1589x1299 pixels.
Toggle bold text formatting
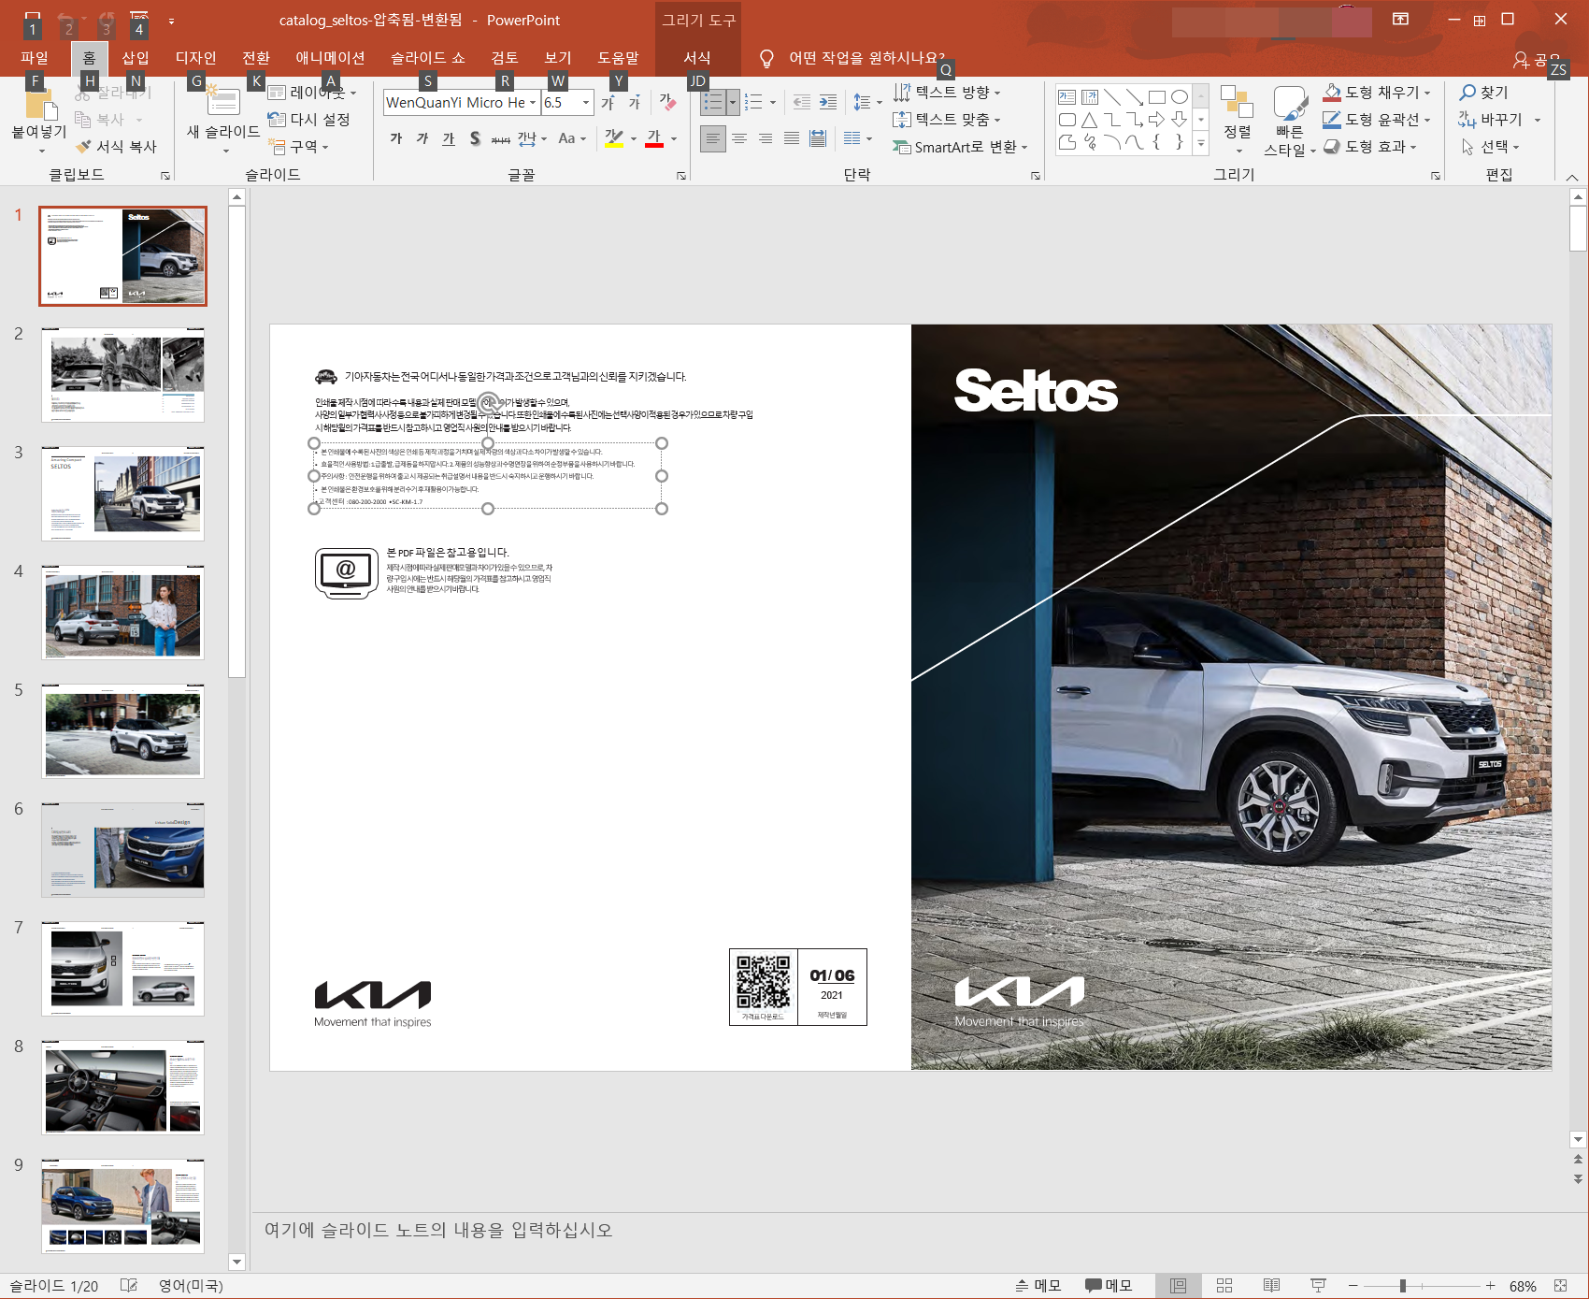click(x=396, y=138)
